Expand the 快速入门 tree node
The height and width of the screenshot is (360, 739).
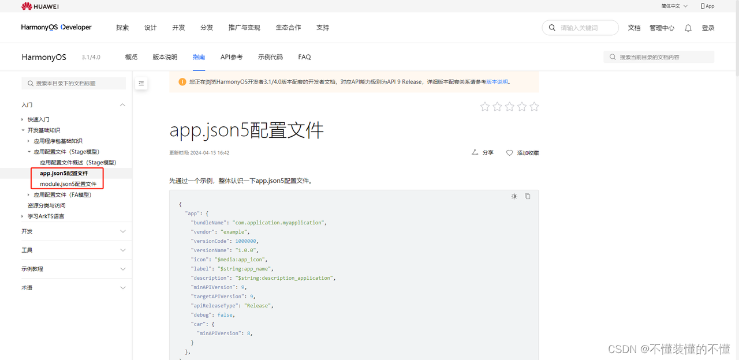coord(23,119)
